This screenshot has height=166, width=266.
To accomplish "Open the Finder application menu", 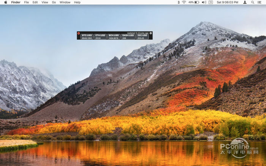I will click(x=16, y=2).
